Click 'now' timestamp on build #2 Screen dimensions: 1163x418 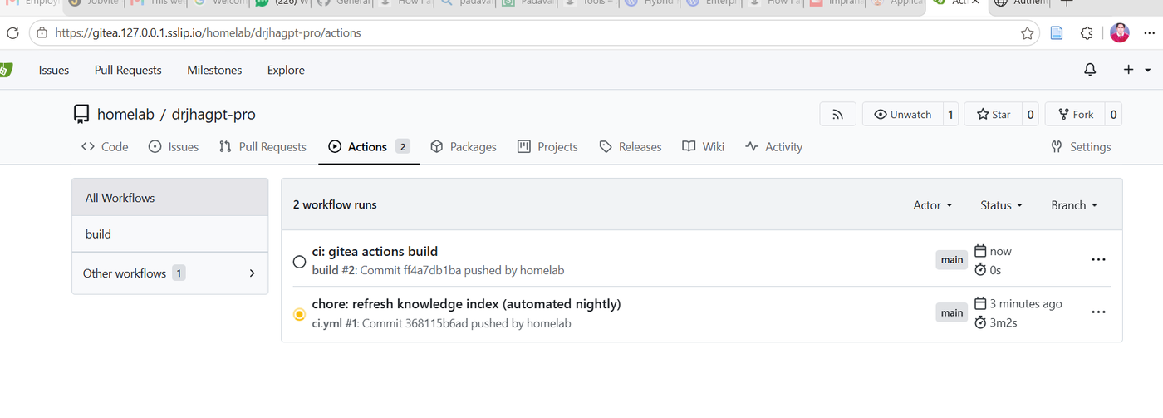pyautogui.click(x=1000, y=251)
